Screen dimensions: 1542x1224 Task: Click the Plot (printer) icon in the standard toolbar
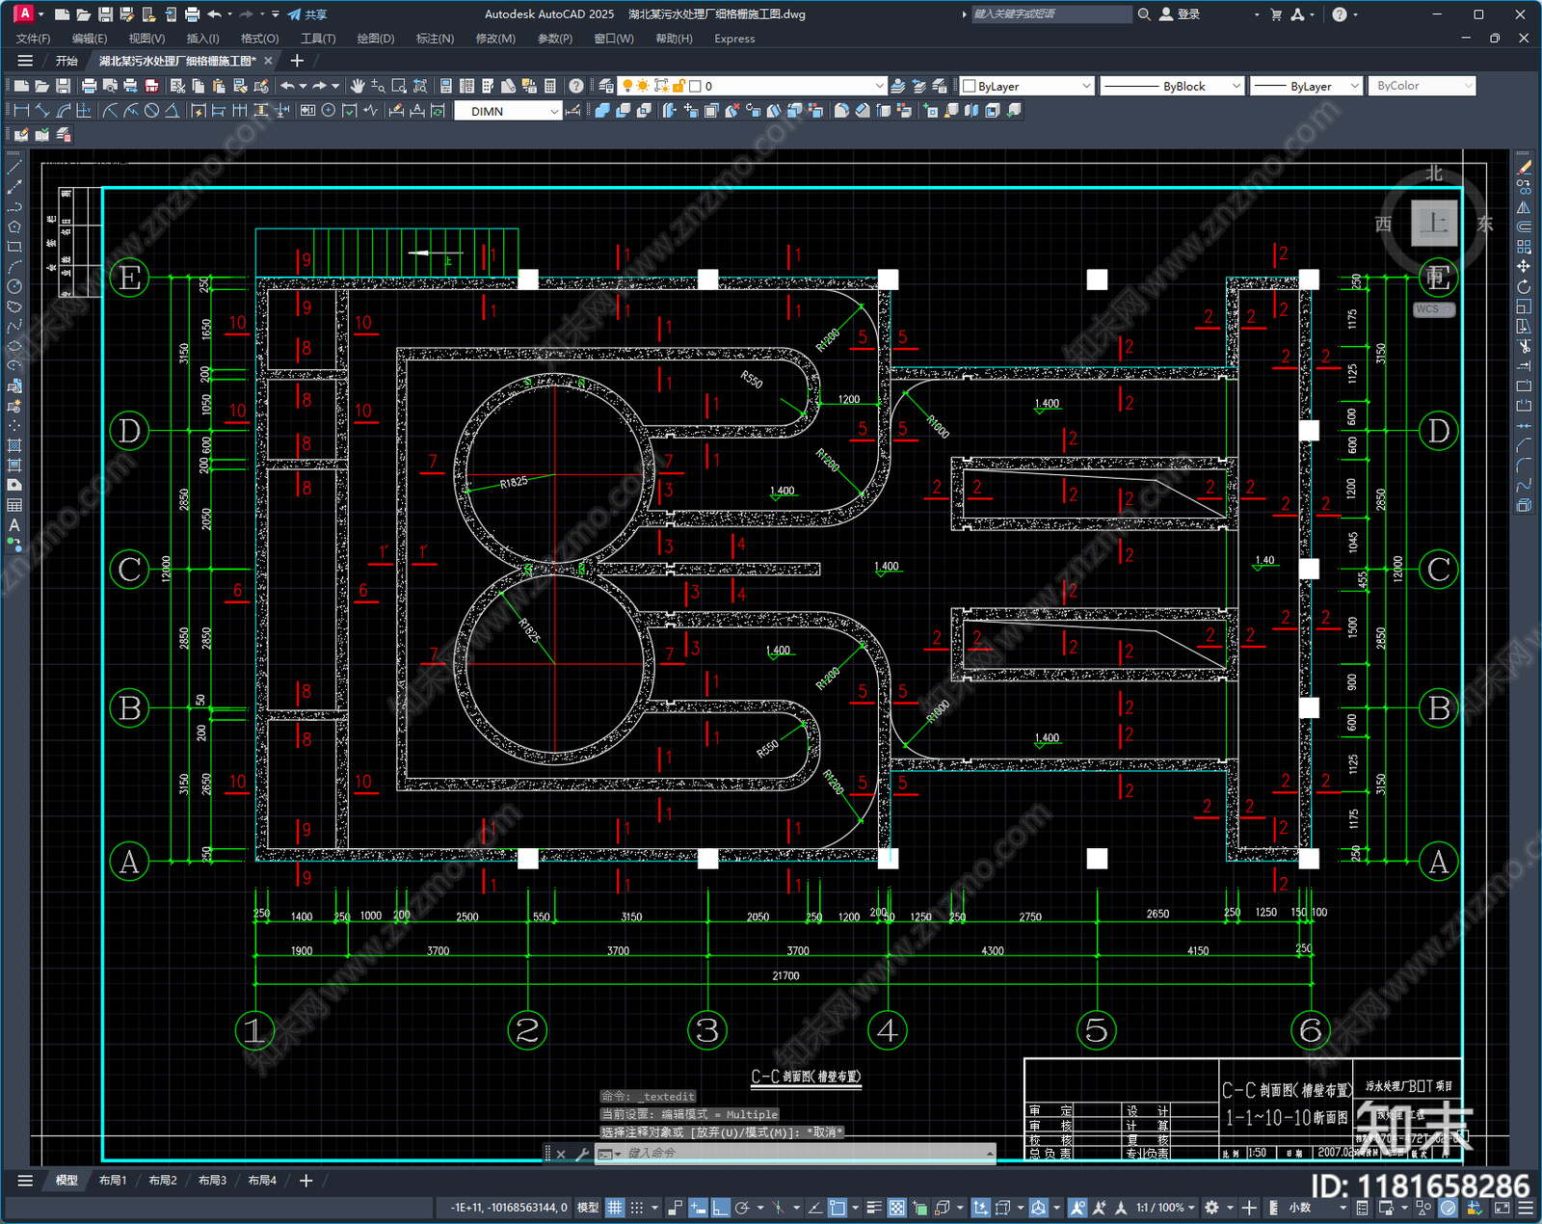[89, 86]
